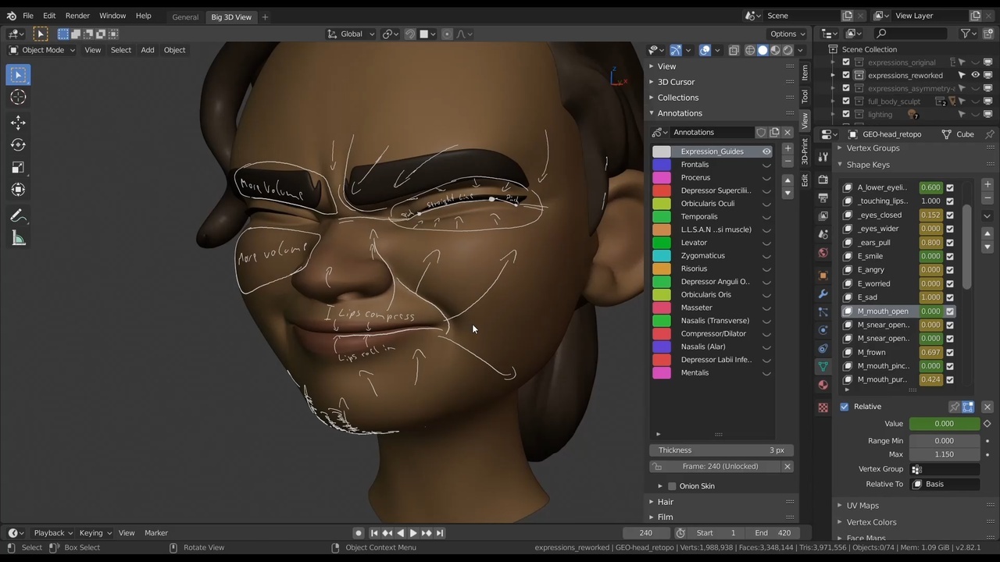Add a new annotation layer with plus
Image resolution: width=1000 pixels, height=562 pixels.
[787, 148]
